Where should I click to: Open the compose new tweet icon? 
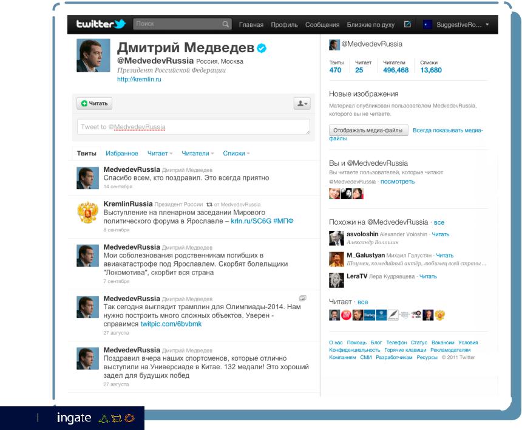click(407, 24)
